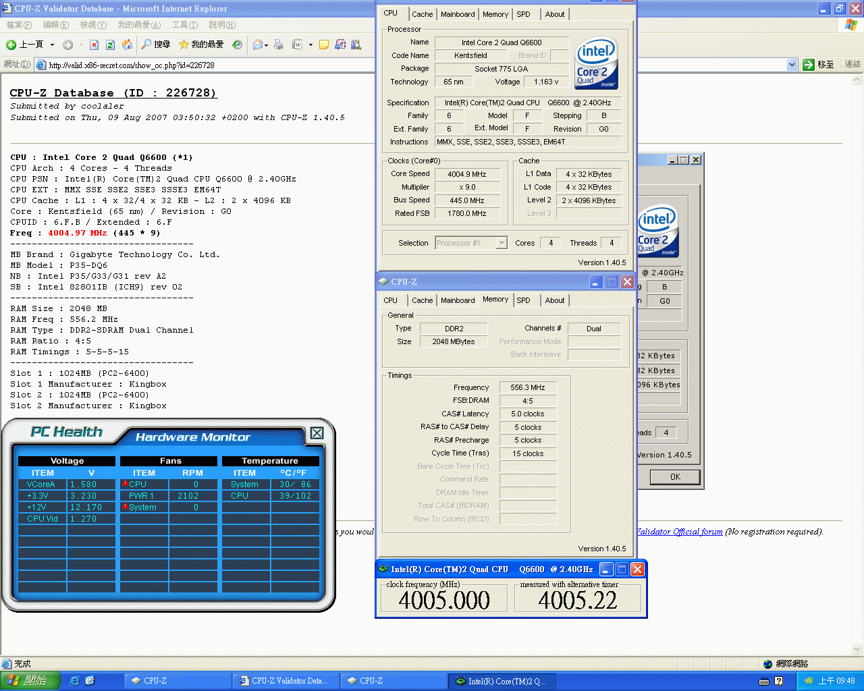
Task: Open the 我的最愛(A) menu
Action: coord(139,25)
